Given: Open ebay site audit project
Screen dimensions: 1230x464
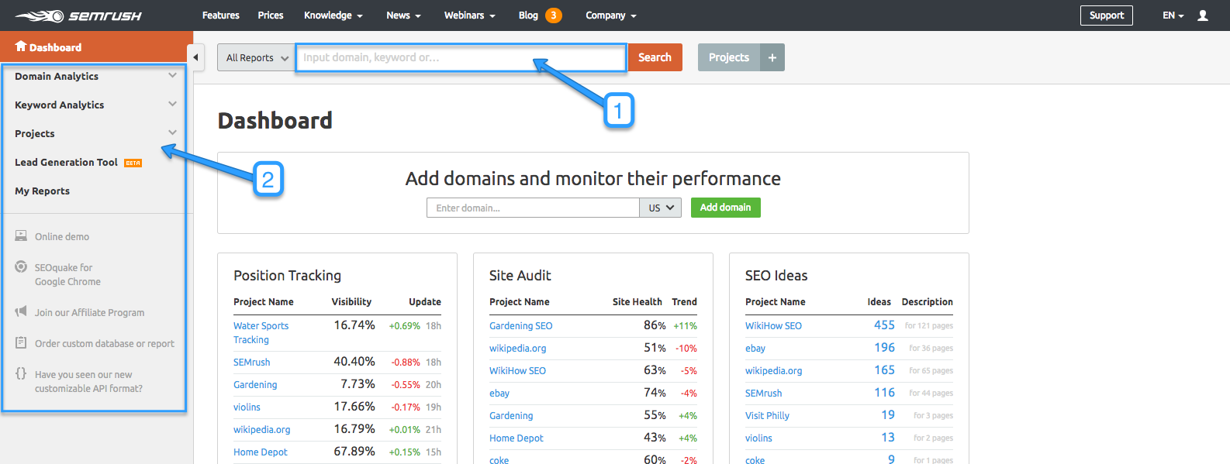Looking at the screenshot, I should coord(499,393).
